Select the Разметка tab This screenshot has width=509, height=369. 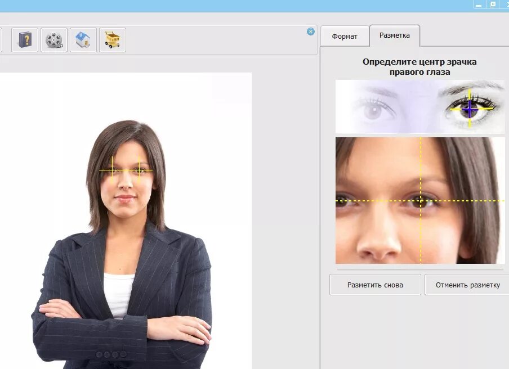coord(394,35)
